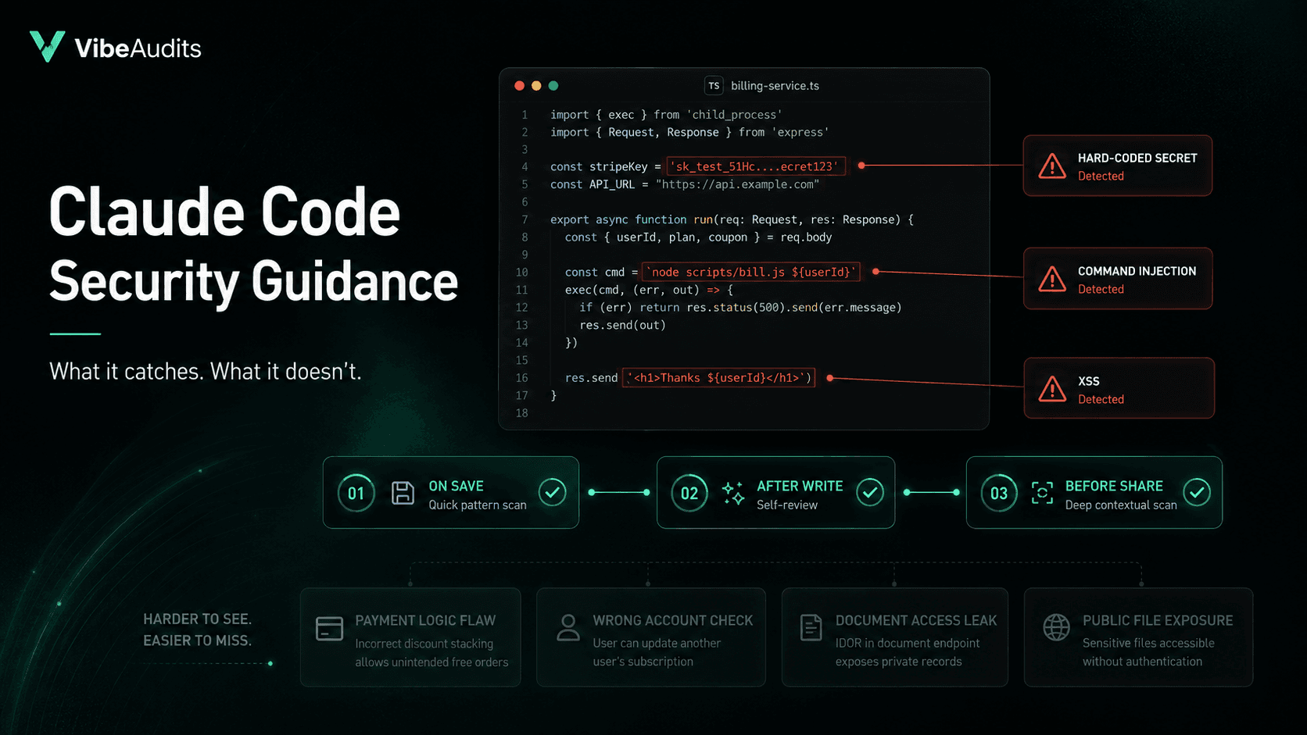
Task: Click the Command Injection warning triangle
Action: 1052,279
